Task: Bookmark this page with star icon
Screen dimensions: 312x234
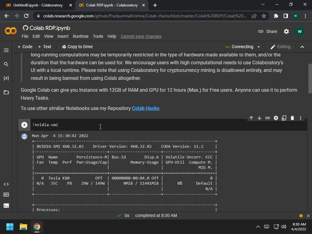Action: [x=264, y=16]
